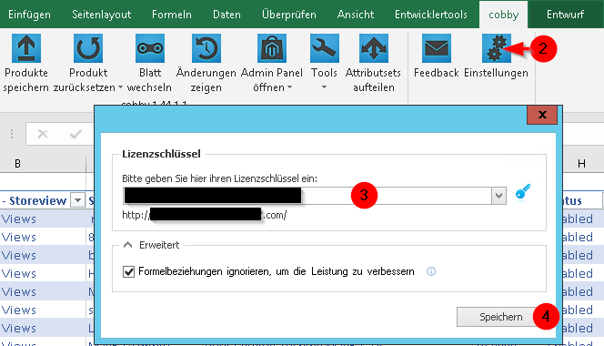Image resolution: width=604 pixels, height=346 pixels.
Task: Click Storeview column header cell
Action: [x=43, y=200]
